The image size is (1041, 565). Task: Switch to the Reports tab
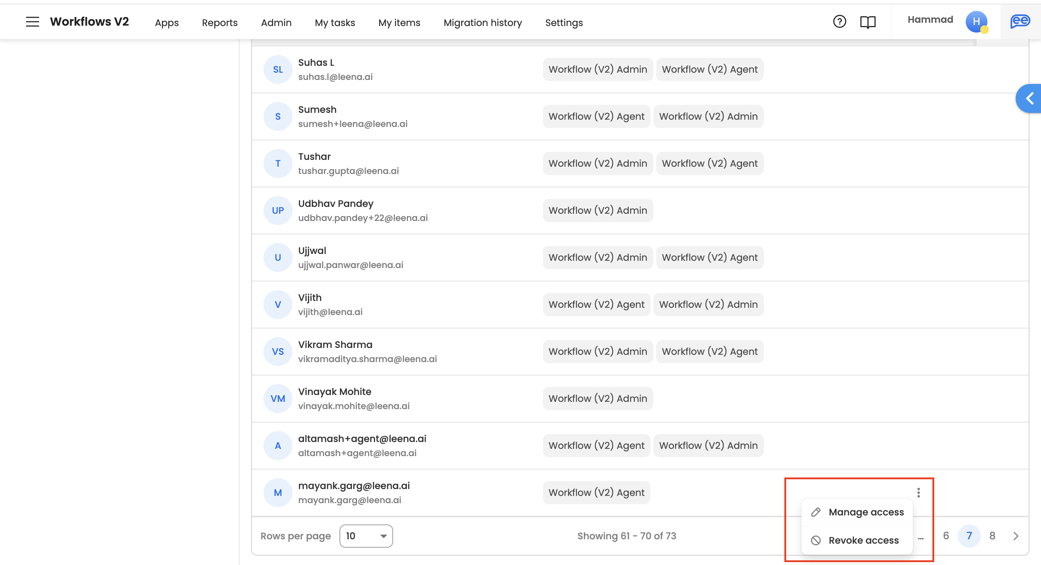(x=219, y=23)
